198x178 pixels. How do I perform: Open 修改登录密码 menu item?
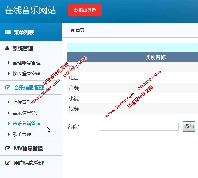[x=27, y=74]
